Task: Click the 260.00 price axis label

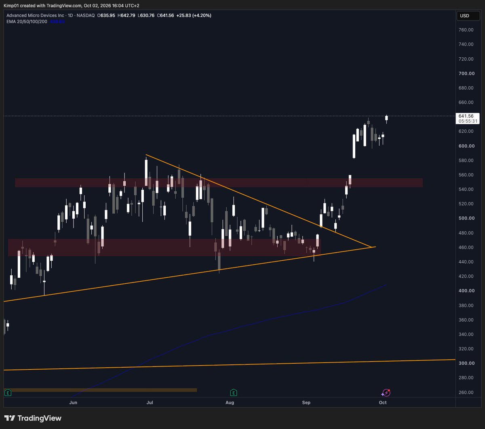Action: [466, 392]
